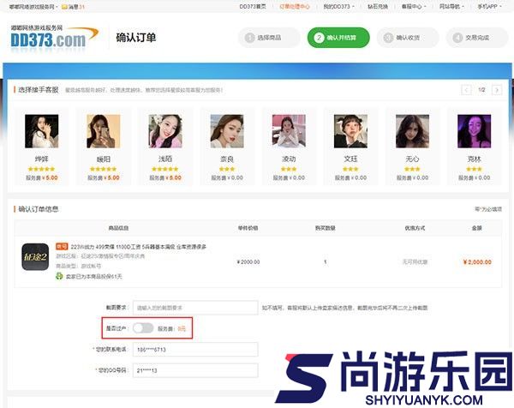Viewport: 514px width, 408px height.
Task: Click the QQ number field 21****13
Action: tap(195, 370)
